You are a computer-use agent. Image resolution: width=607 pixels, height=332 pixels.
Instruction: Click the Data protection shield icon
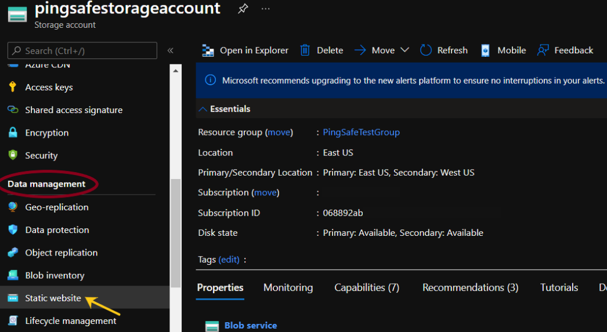tap(13, 230)
